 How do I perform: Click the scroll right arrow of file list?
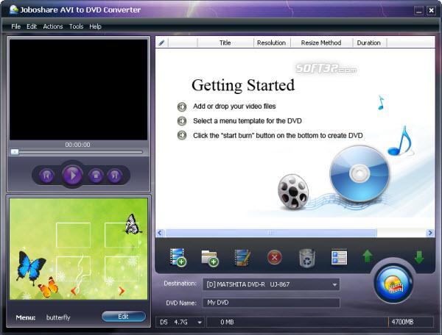[x=430, y=233]
